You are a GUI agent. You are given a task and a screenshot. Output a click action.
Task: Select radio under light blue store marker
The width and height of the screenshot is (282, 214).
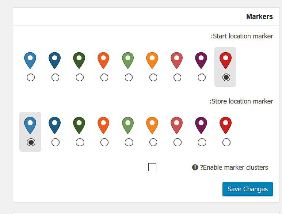coord(31,142)
